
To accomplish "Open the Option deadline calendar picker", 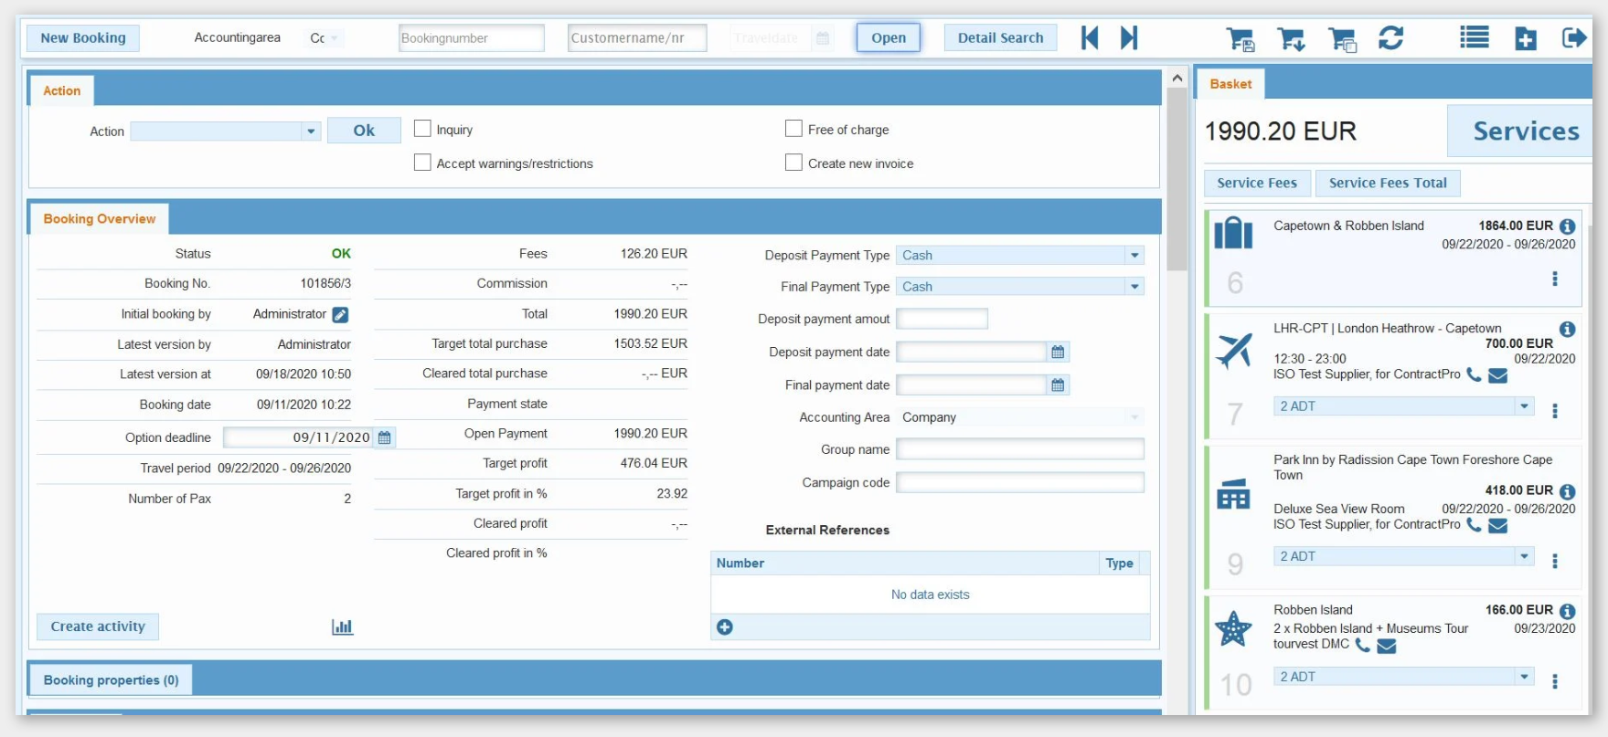I will click(x=384, y=437).
